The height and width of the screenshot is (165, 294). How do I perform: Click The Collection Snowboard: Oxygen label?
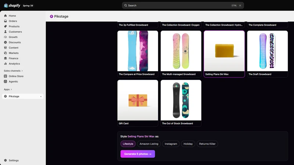[x=181, y=25]
